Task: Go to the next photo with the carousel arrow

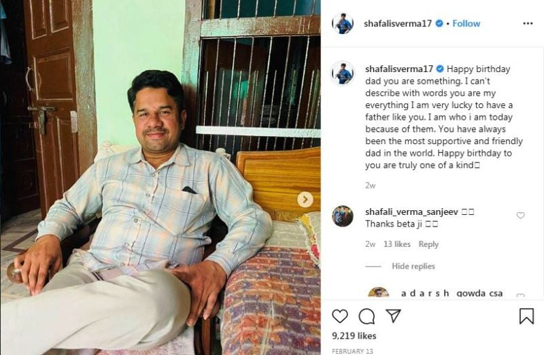Action: [x=305, y=199]
